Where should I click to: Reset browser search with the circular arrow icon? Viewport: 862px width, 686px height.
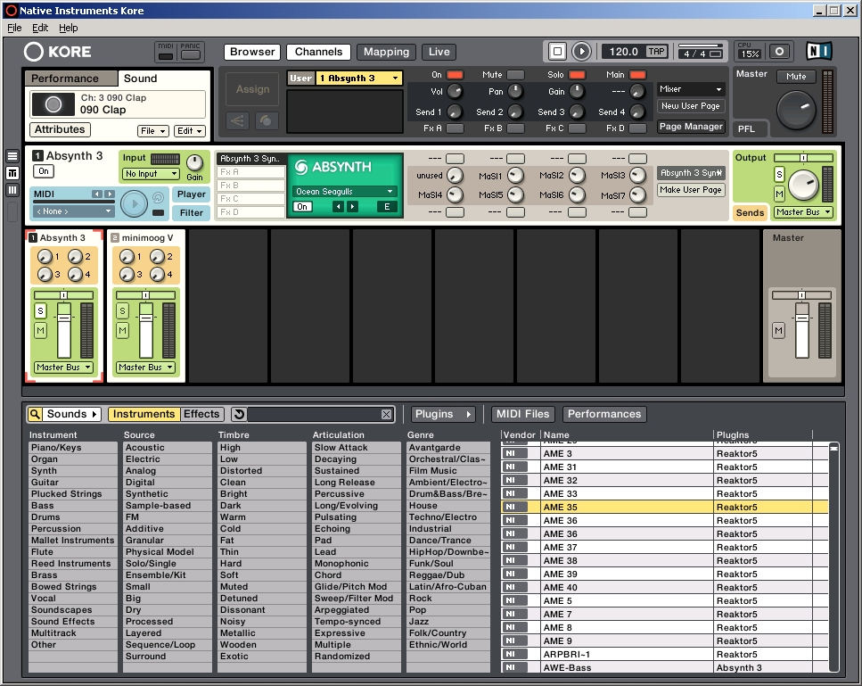(x=239, y=414)
